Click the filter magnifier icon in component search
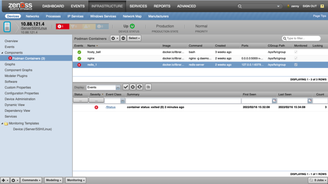Image resolution: width=328 pixels, height=184 pixels. 285,39
